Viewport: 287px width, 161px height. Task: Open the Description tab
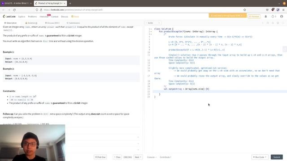[x=10, y=23]
